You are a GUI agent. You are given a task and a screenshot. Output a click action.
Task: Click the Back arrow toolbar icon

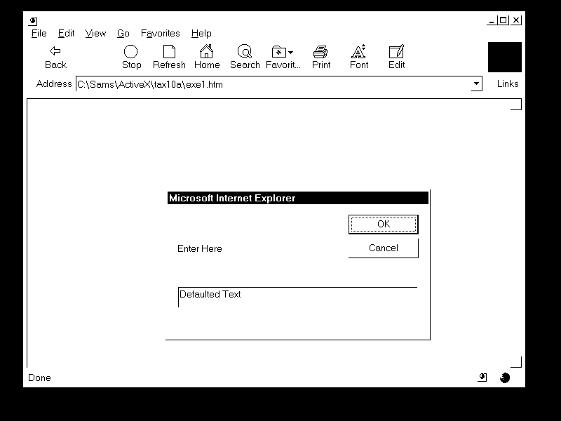tap(55, 51)
